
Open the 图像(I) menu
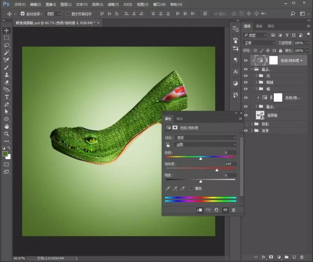[51, 4]
